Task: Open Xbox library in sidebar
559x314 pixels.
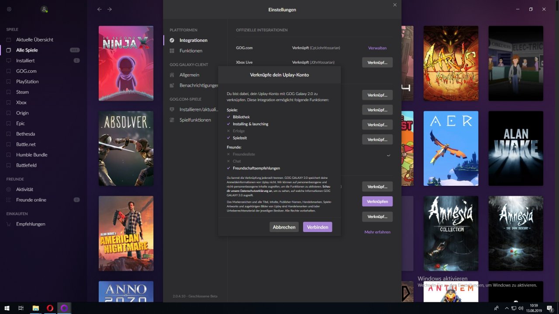Action: [21, 102]
